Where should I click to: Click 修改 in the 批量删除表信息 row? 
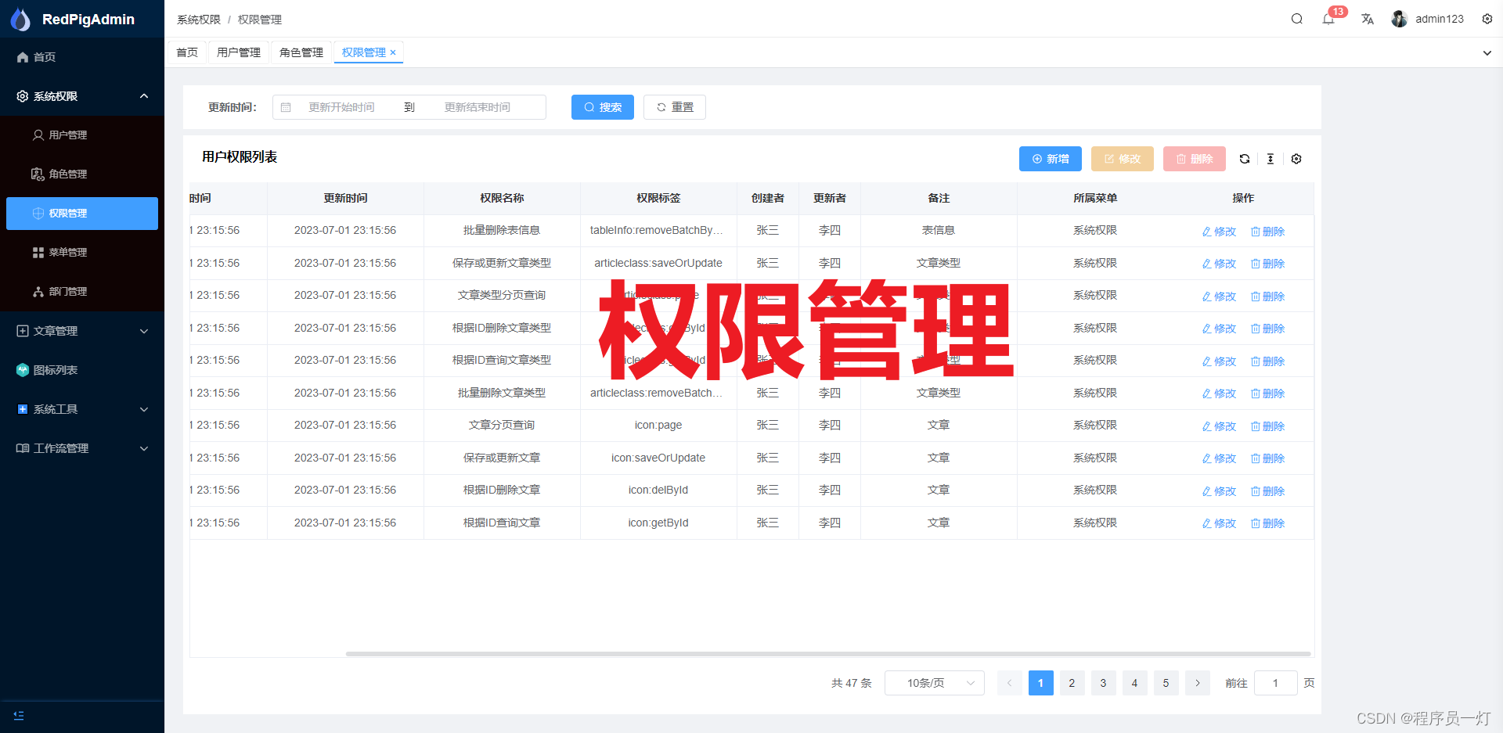pyautogui.click(x=1219, y=232)
